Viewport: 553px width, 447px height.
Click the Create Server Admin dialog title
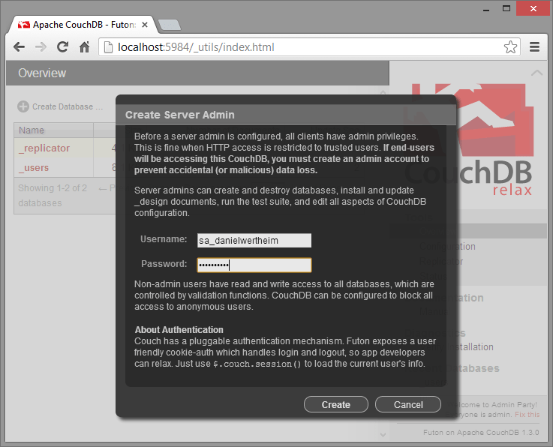pos(180,115)
